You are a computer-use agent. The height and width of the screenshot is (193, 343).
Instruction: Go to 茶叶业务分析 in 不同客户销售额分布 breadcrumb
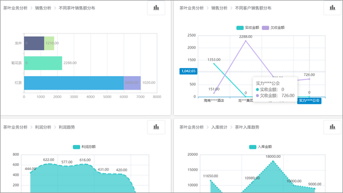coord(192,8)
